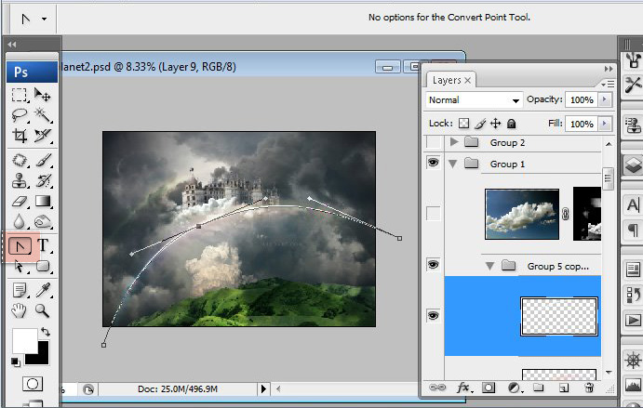This screenshot has width=643, height=408.
Task: Click the Opacity value field
Action: pyautogui.click(x=582, y=99)
